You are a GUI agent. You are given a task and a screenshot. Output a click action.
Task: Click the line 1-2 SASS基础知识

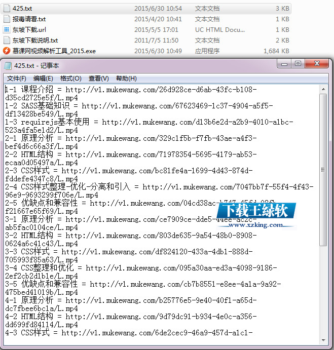(x=139, y=105)
